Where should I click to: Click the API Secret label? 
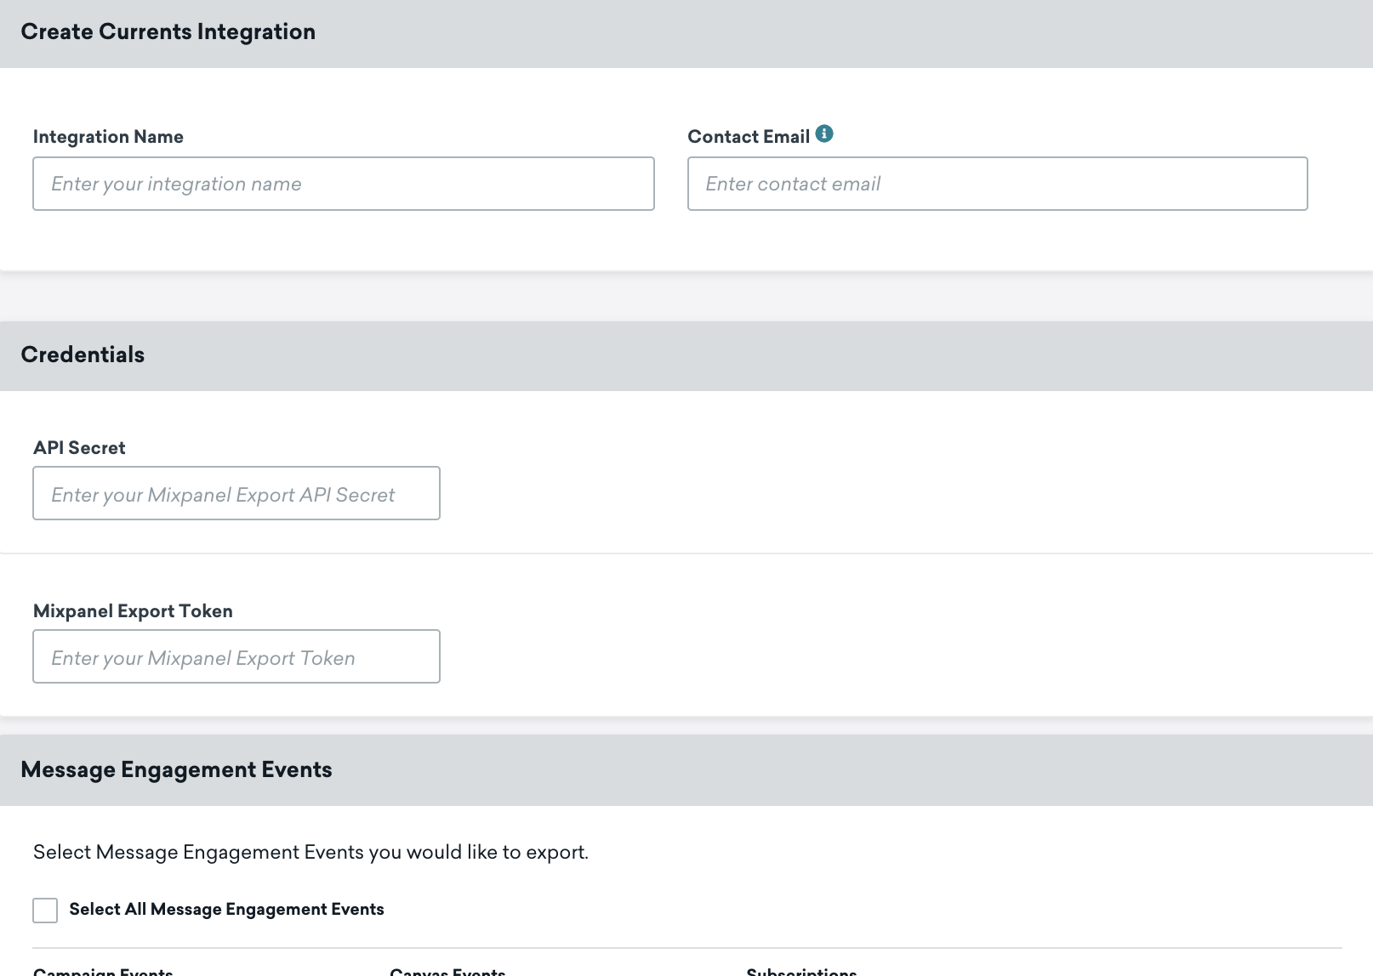[79, 447]
